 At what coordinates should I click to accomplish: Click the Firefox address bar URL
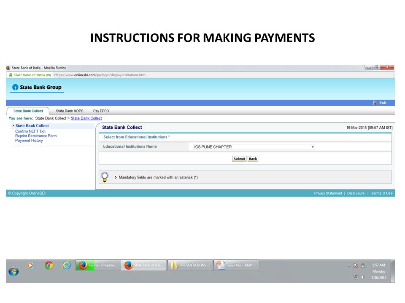100,75
